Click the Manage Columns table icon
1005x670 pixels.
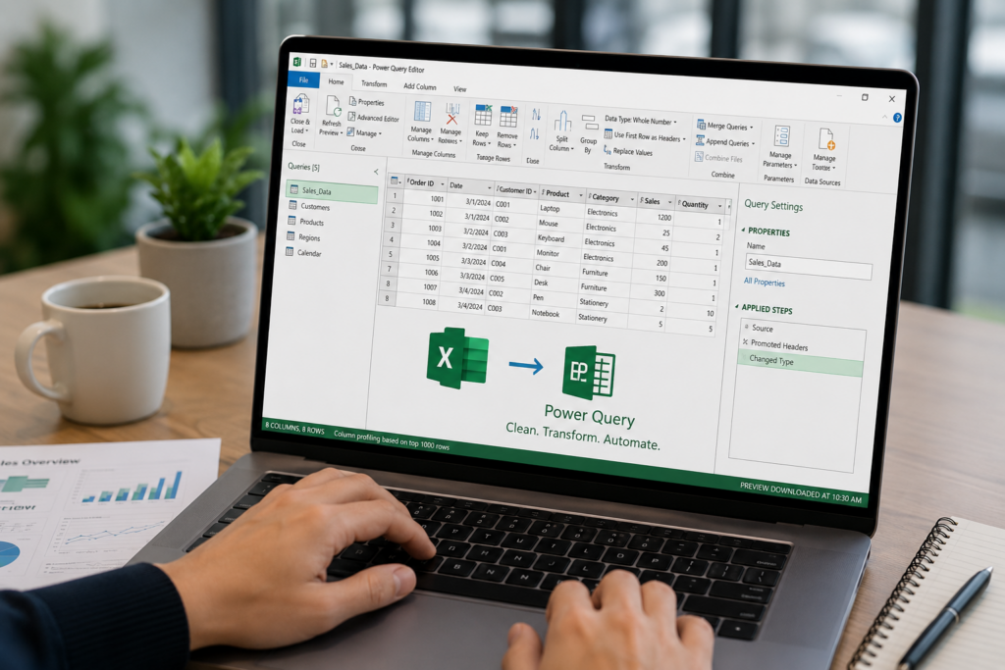(422, 112)
